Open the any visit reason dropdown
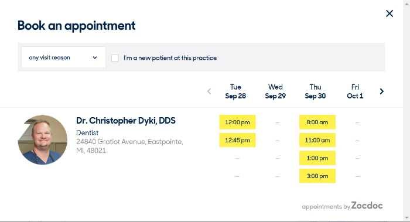Image resolution: width=410 pixels, height=222 pixels. [x=63, y=57]
